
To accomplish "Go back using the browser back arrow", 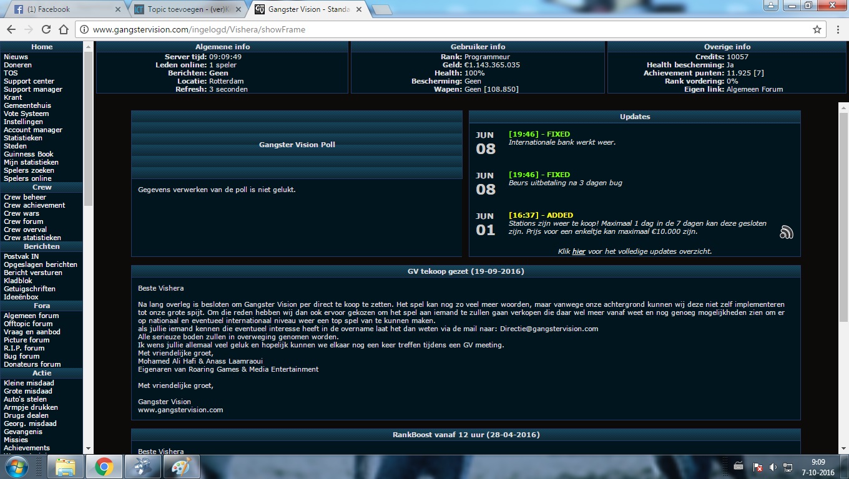I will pos(11,29).
